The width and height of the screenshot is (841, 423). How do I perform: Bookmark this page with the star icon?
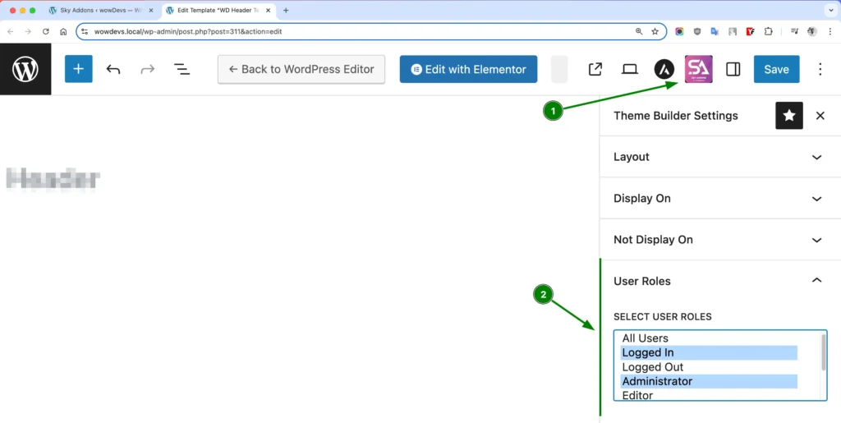point(655,32)
